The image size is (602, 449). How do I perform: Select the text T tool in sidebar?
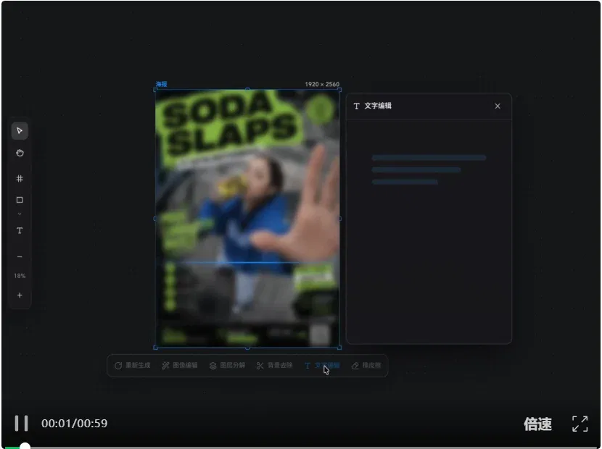click(20, 230)
